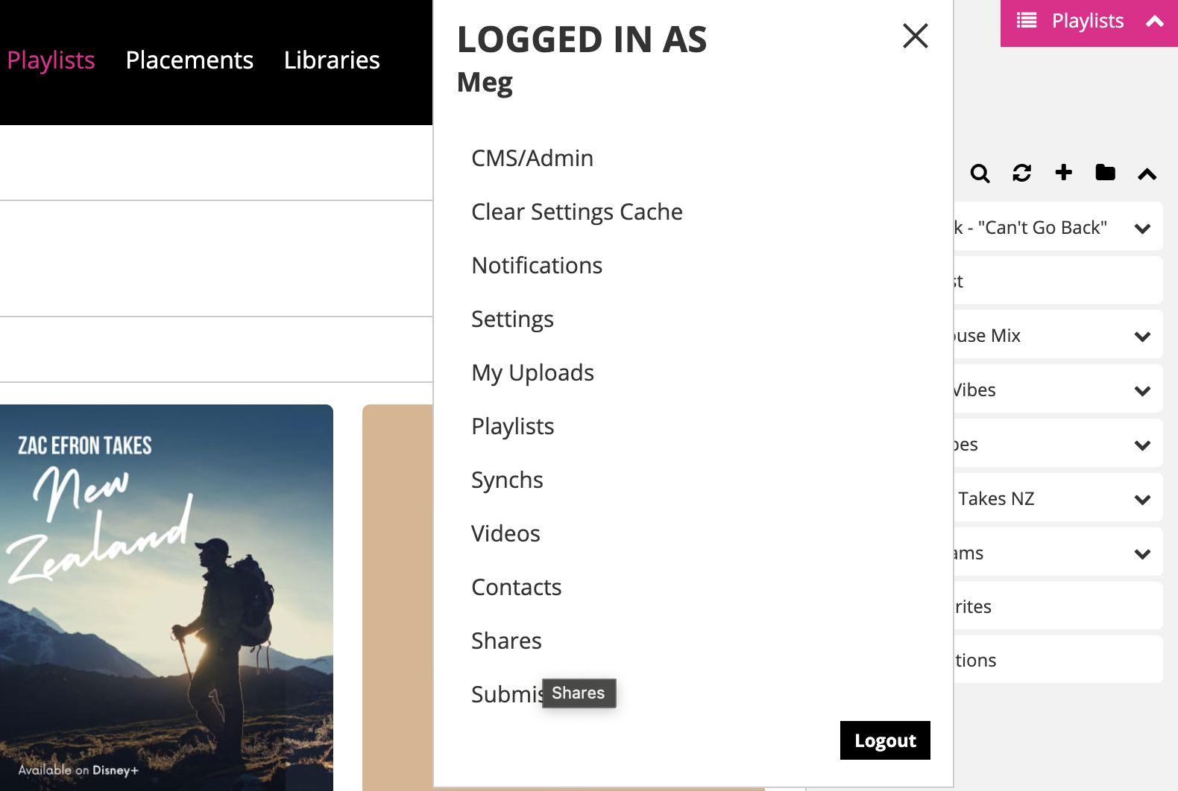Click the list icon on pink Playlists tab

(x=1027, y=21)
